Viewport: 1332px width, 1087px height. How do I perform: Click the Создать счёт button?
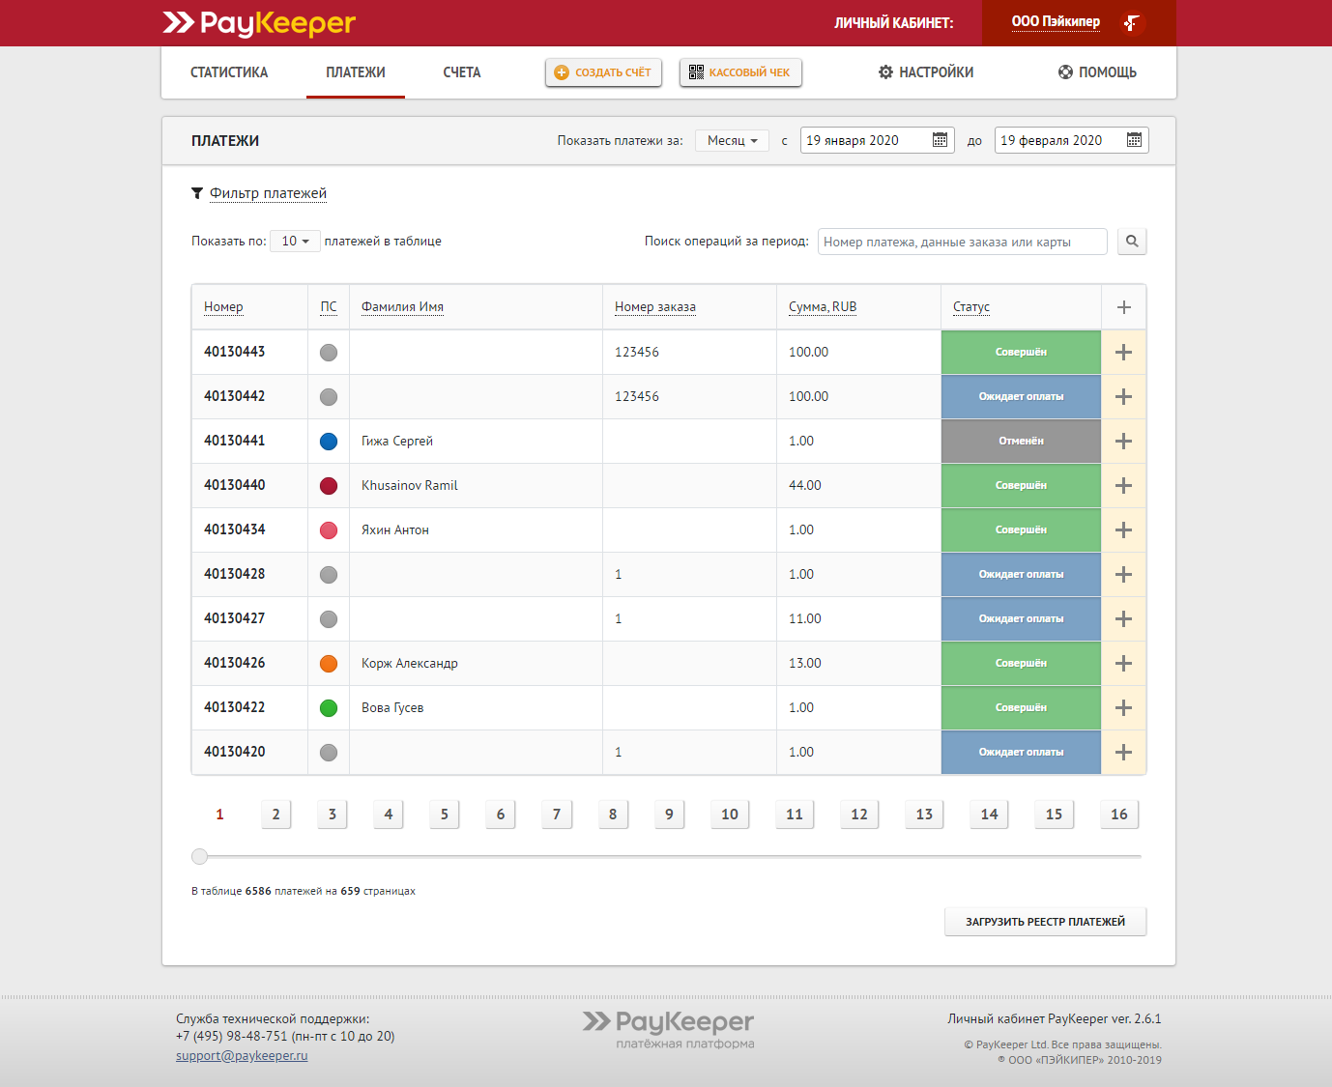[x=603, y=72]
